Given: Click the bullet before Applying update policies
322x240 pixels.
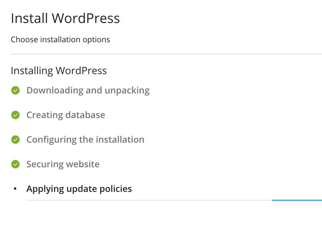Looking at the screenshot, I should [15, 189].
